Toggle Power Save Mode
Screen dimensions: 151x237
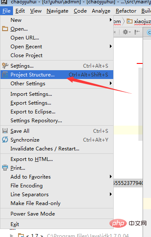click(x=57, y=213)
